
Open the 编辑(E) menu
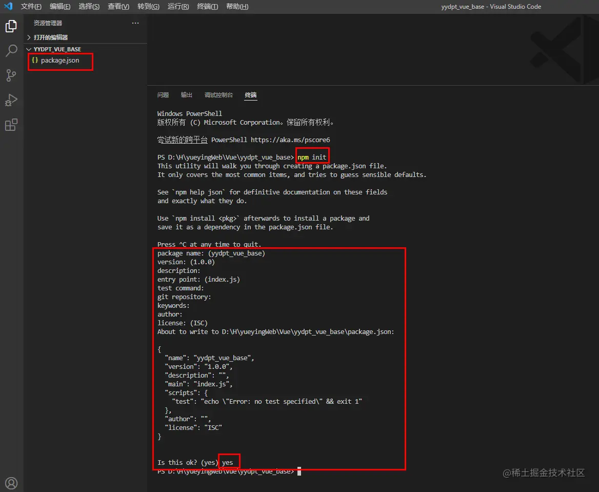pyautogui.click(x=60, y=7)
